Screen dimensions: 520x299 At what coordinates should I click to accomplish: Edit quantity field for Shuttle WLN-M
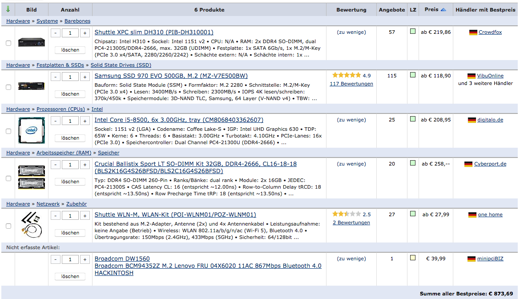(x=70, y=216)
